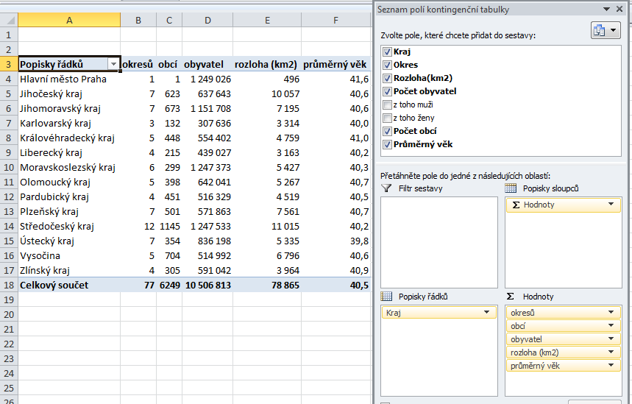
Task: Click the Popisky řádků area icon
Action: pos(386,297)
